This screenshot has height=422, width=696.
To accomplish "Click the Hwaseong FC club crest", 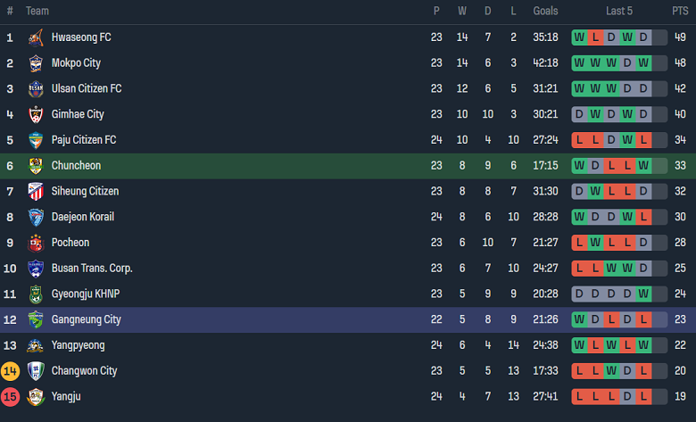I will [x=36, y=37].
